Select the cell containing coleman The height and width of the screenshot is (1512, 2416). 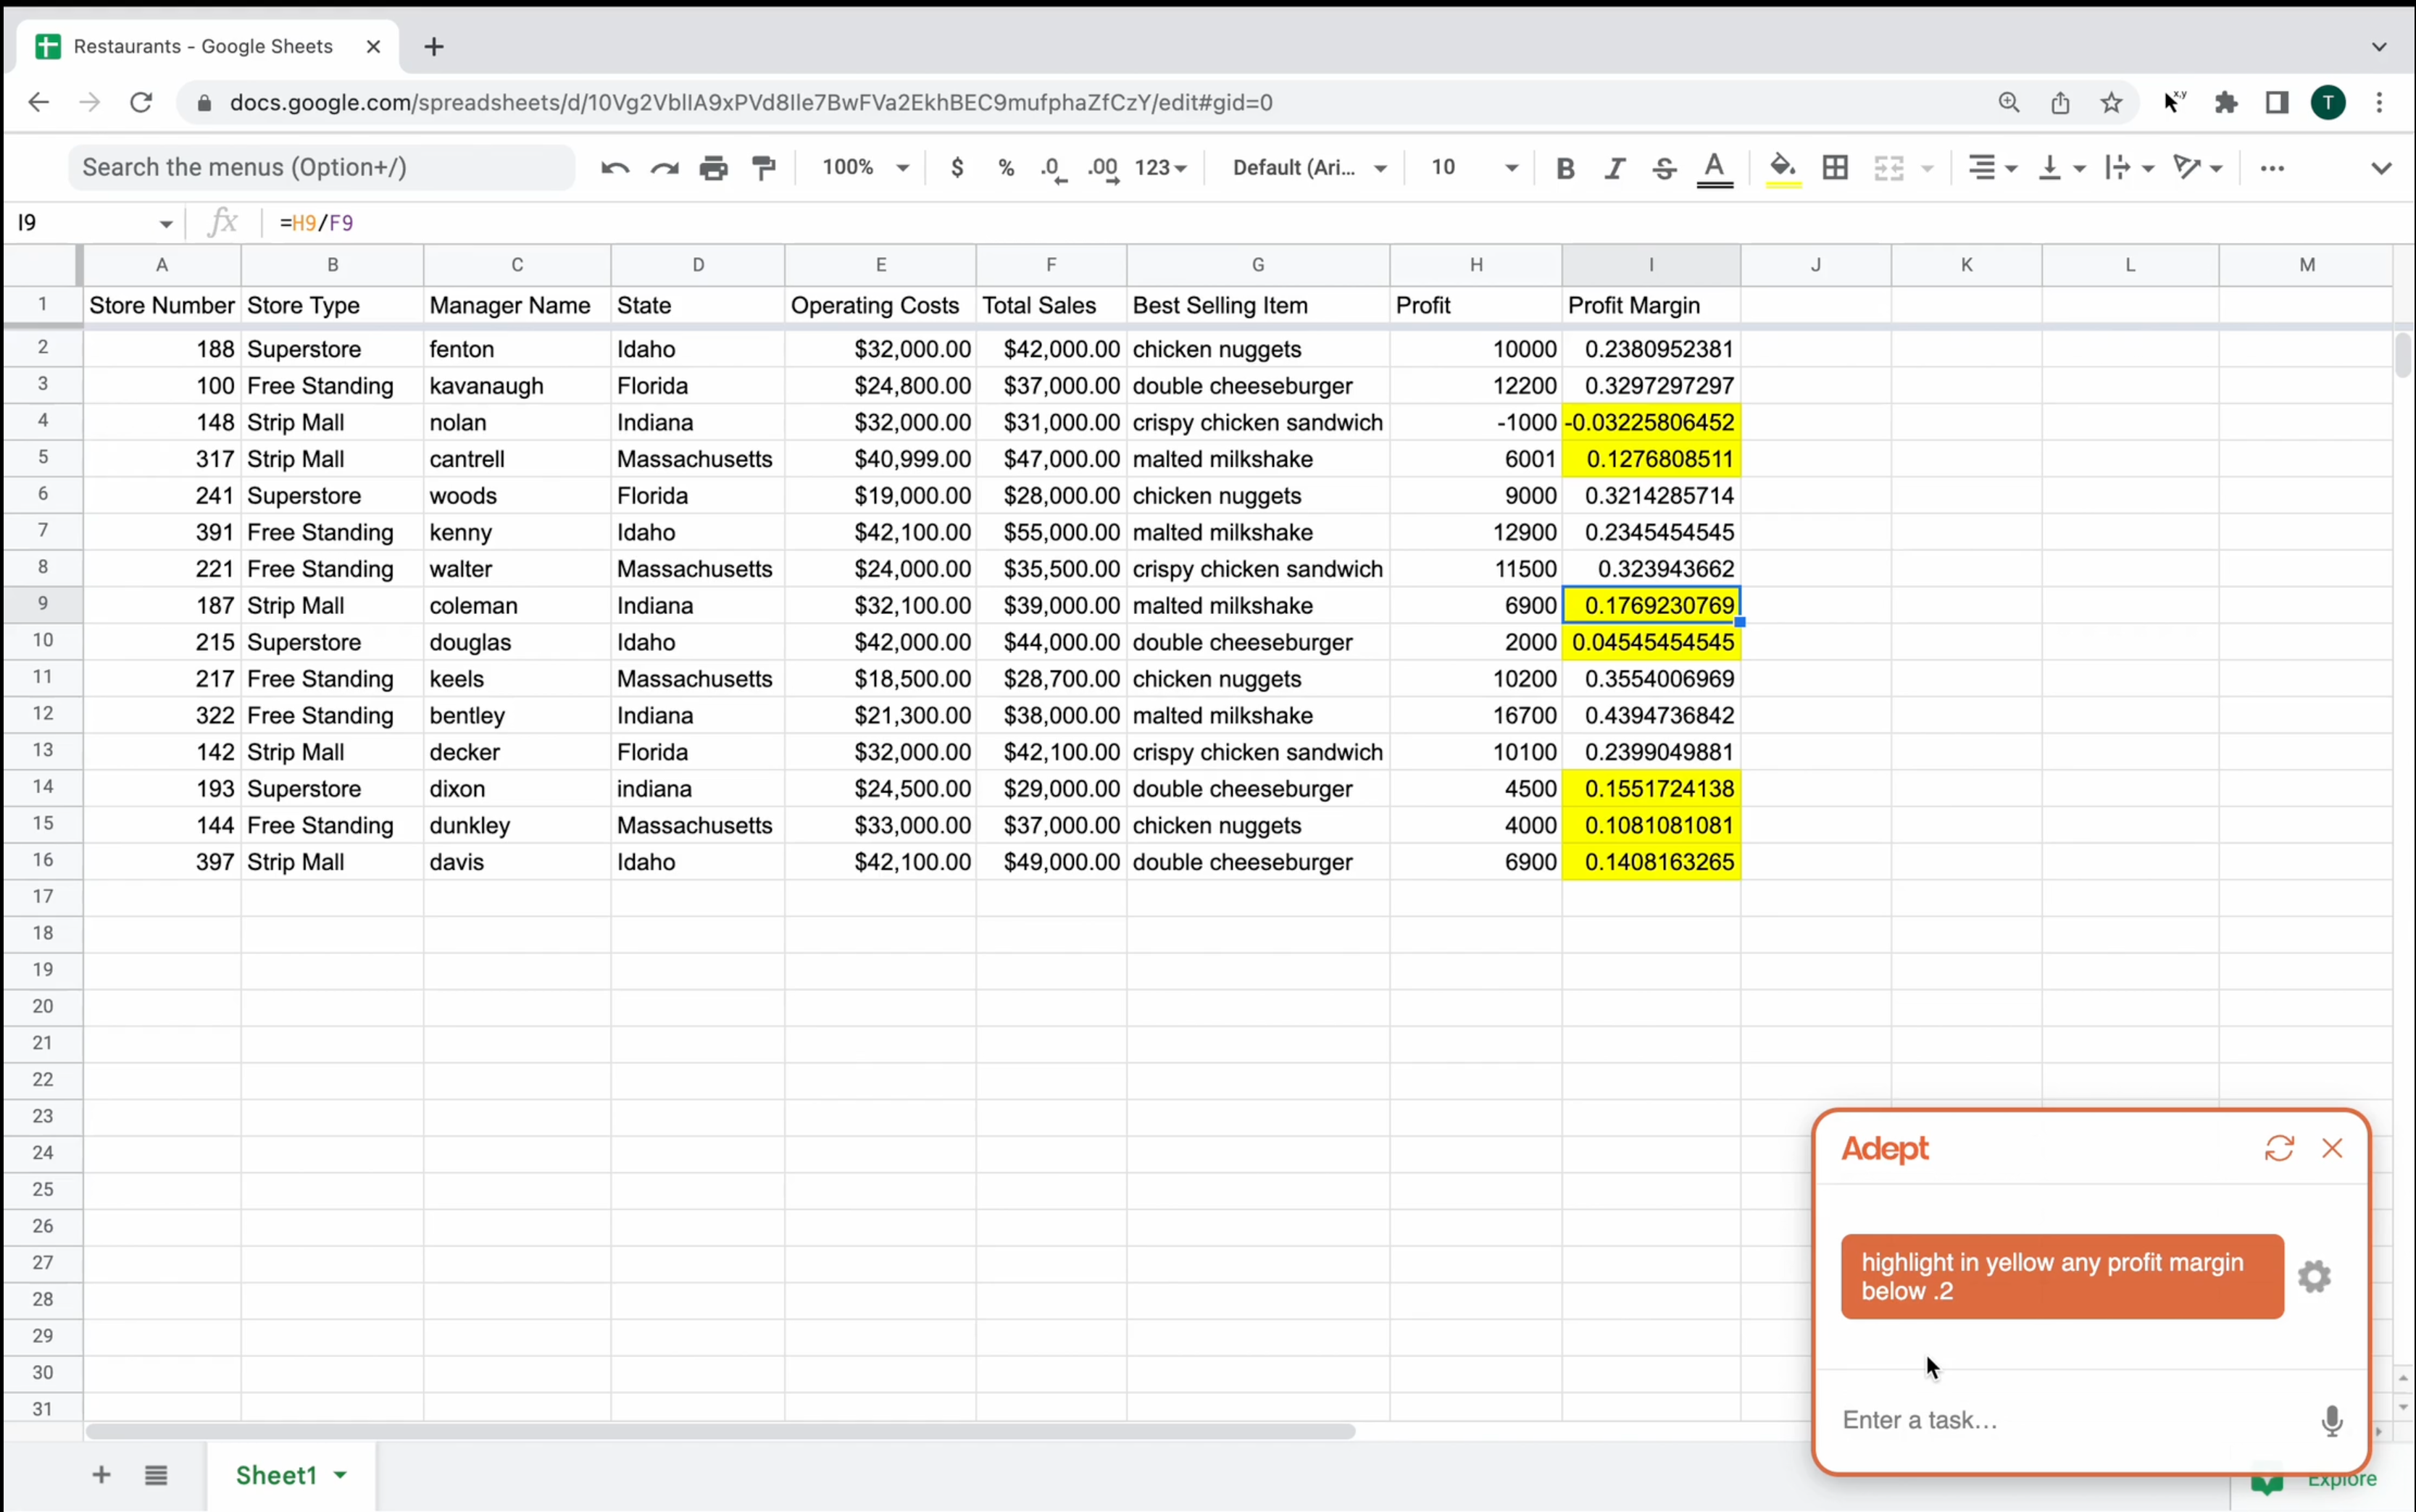[517, 606]
